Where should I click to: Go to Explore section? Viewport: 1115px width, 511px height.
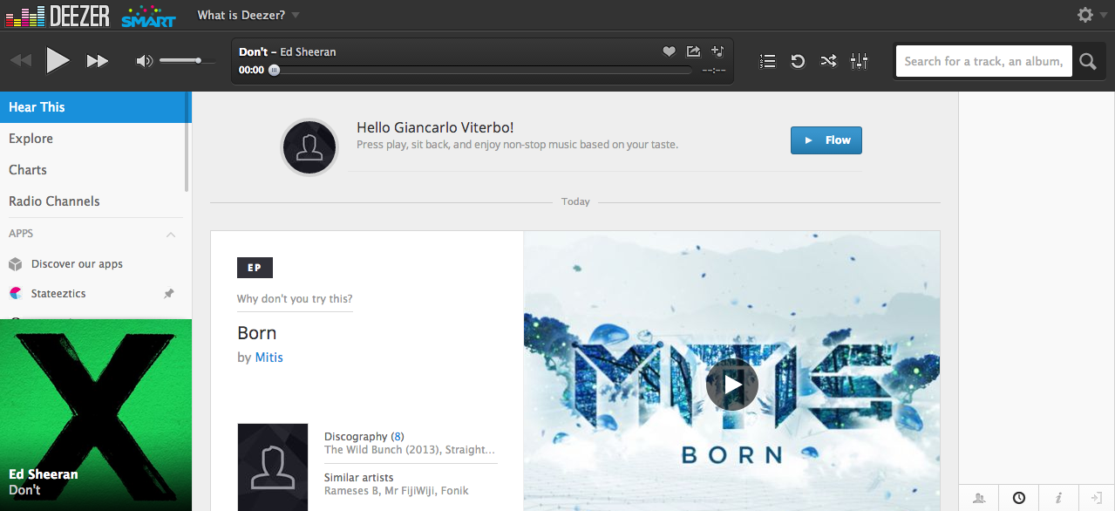pos(31,139)
